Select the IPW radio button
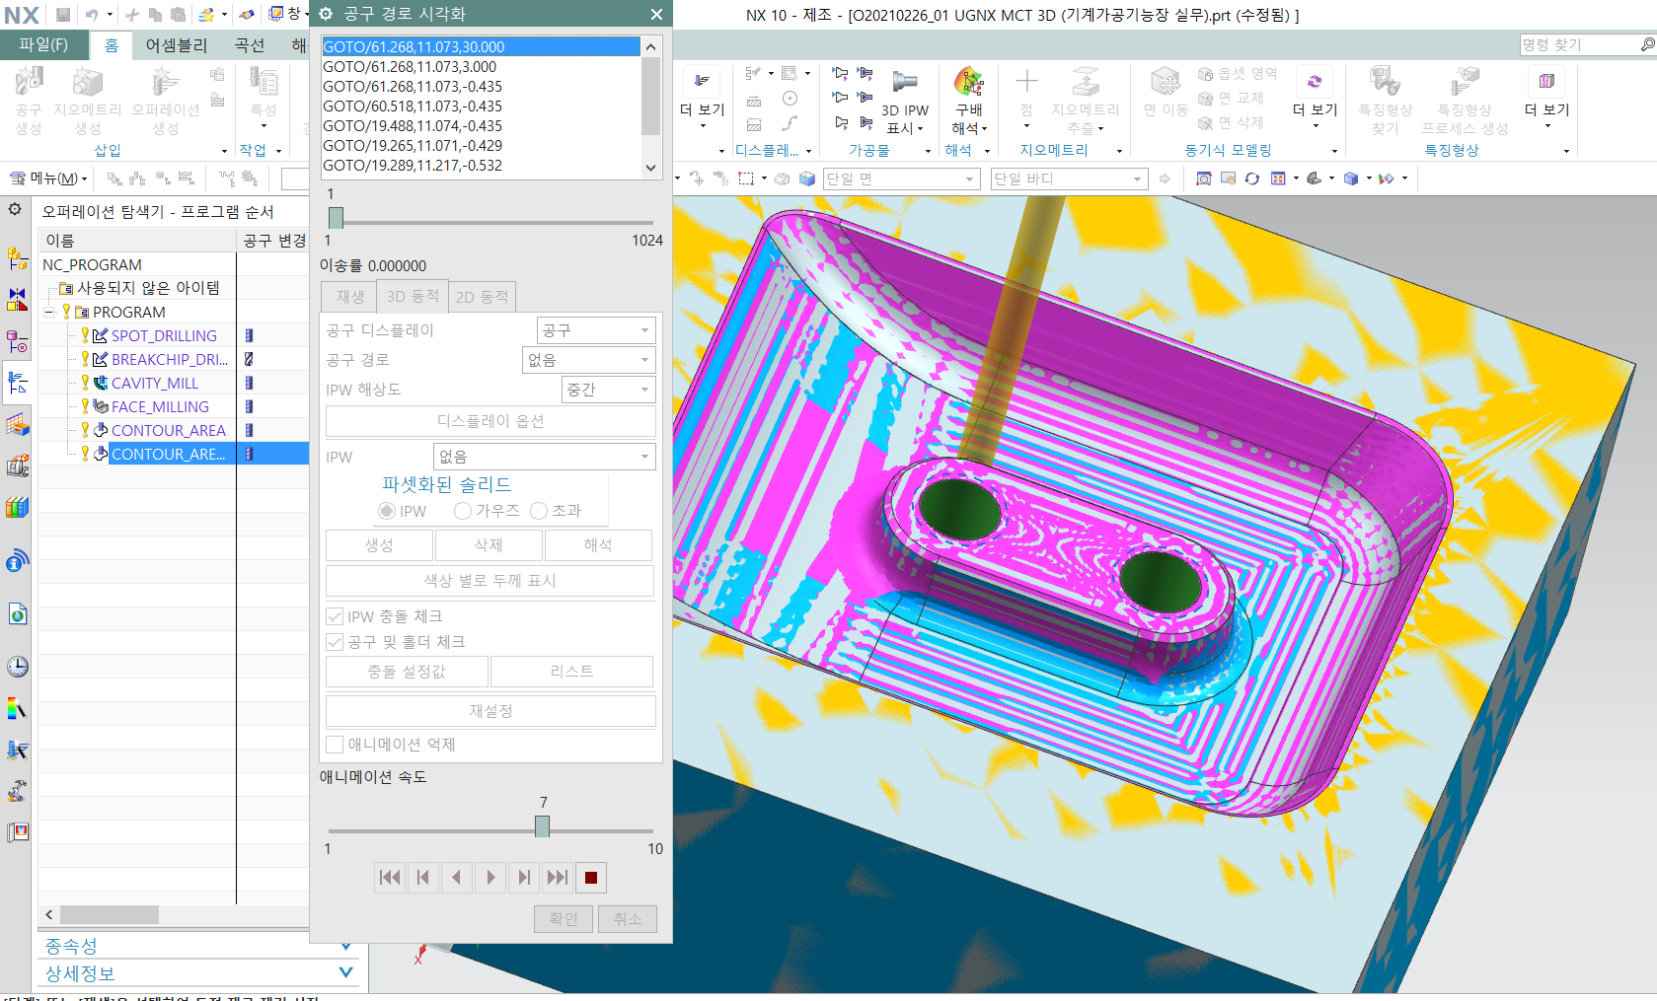 [387, 511]
